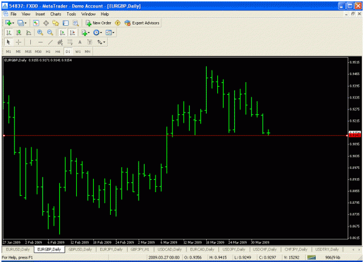Open the Arrows drawing dropdown
Viewport: 364px width, 262px height.
[101, 42]
